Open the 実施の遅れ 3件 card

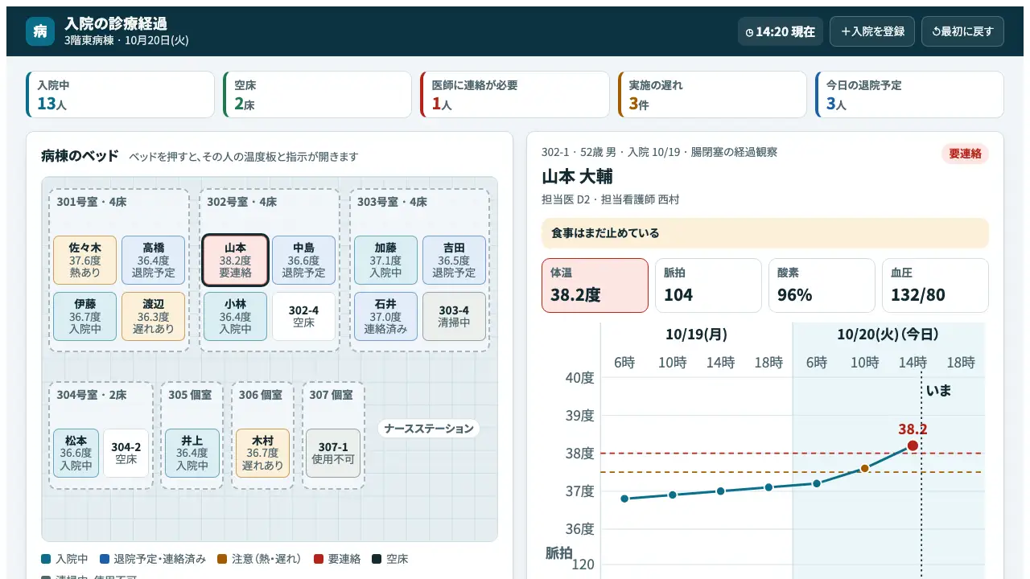click(712, 95)
